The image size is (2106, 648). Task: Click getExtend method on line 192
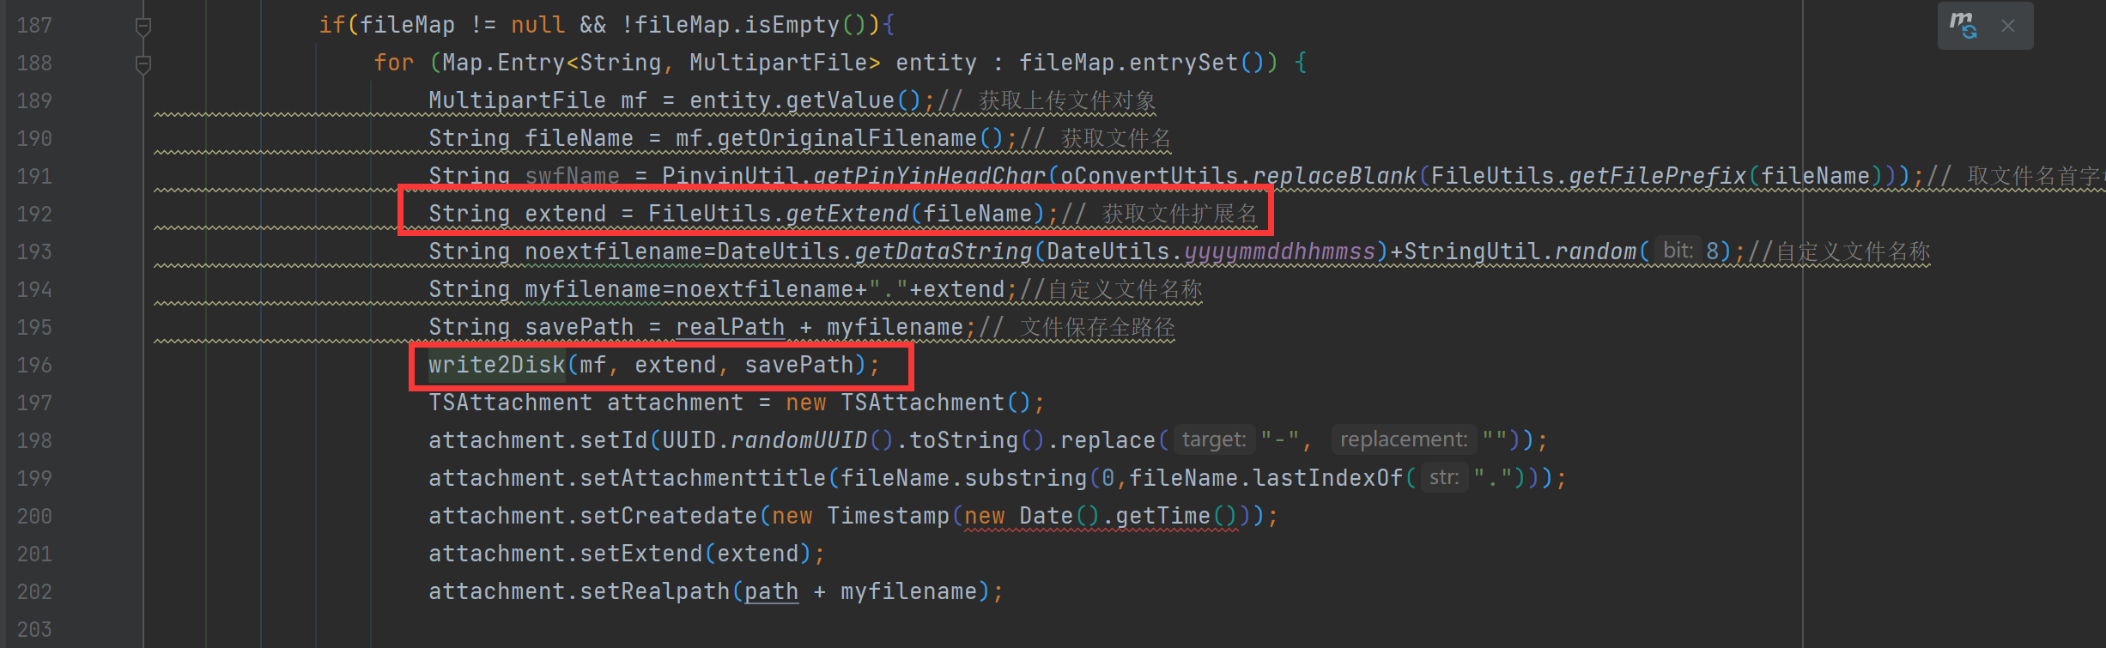[x=847, y=214]
